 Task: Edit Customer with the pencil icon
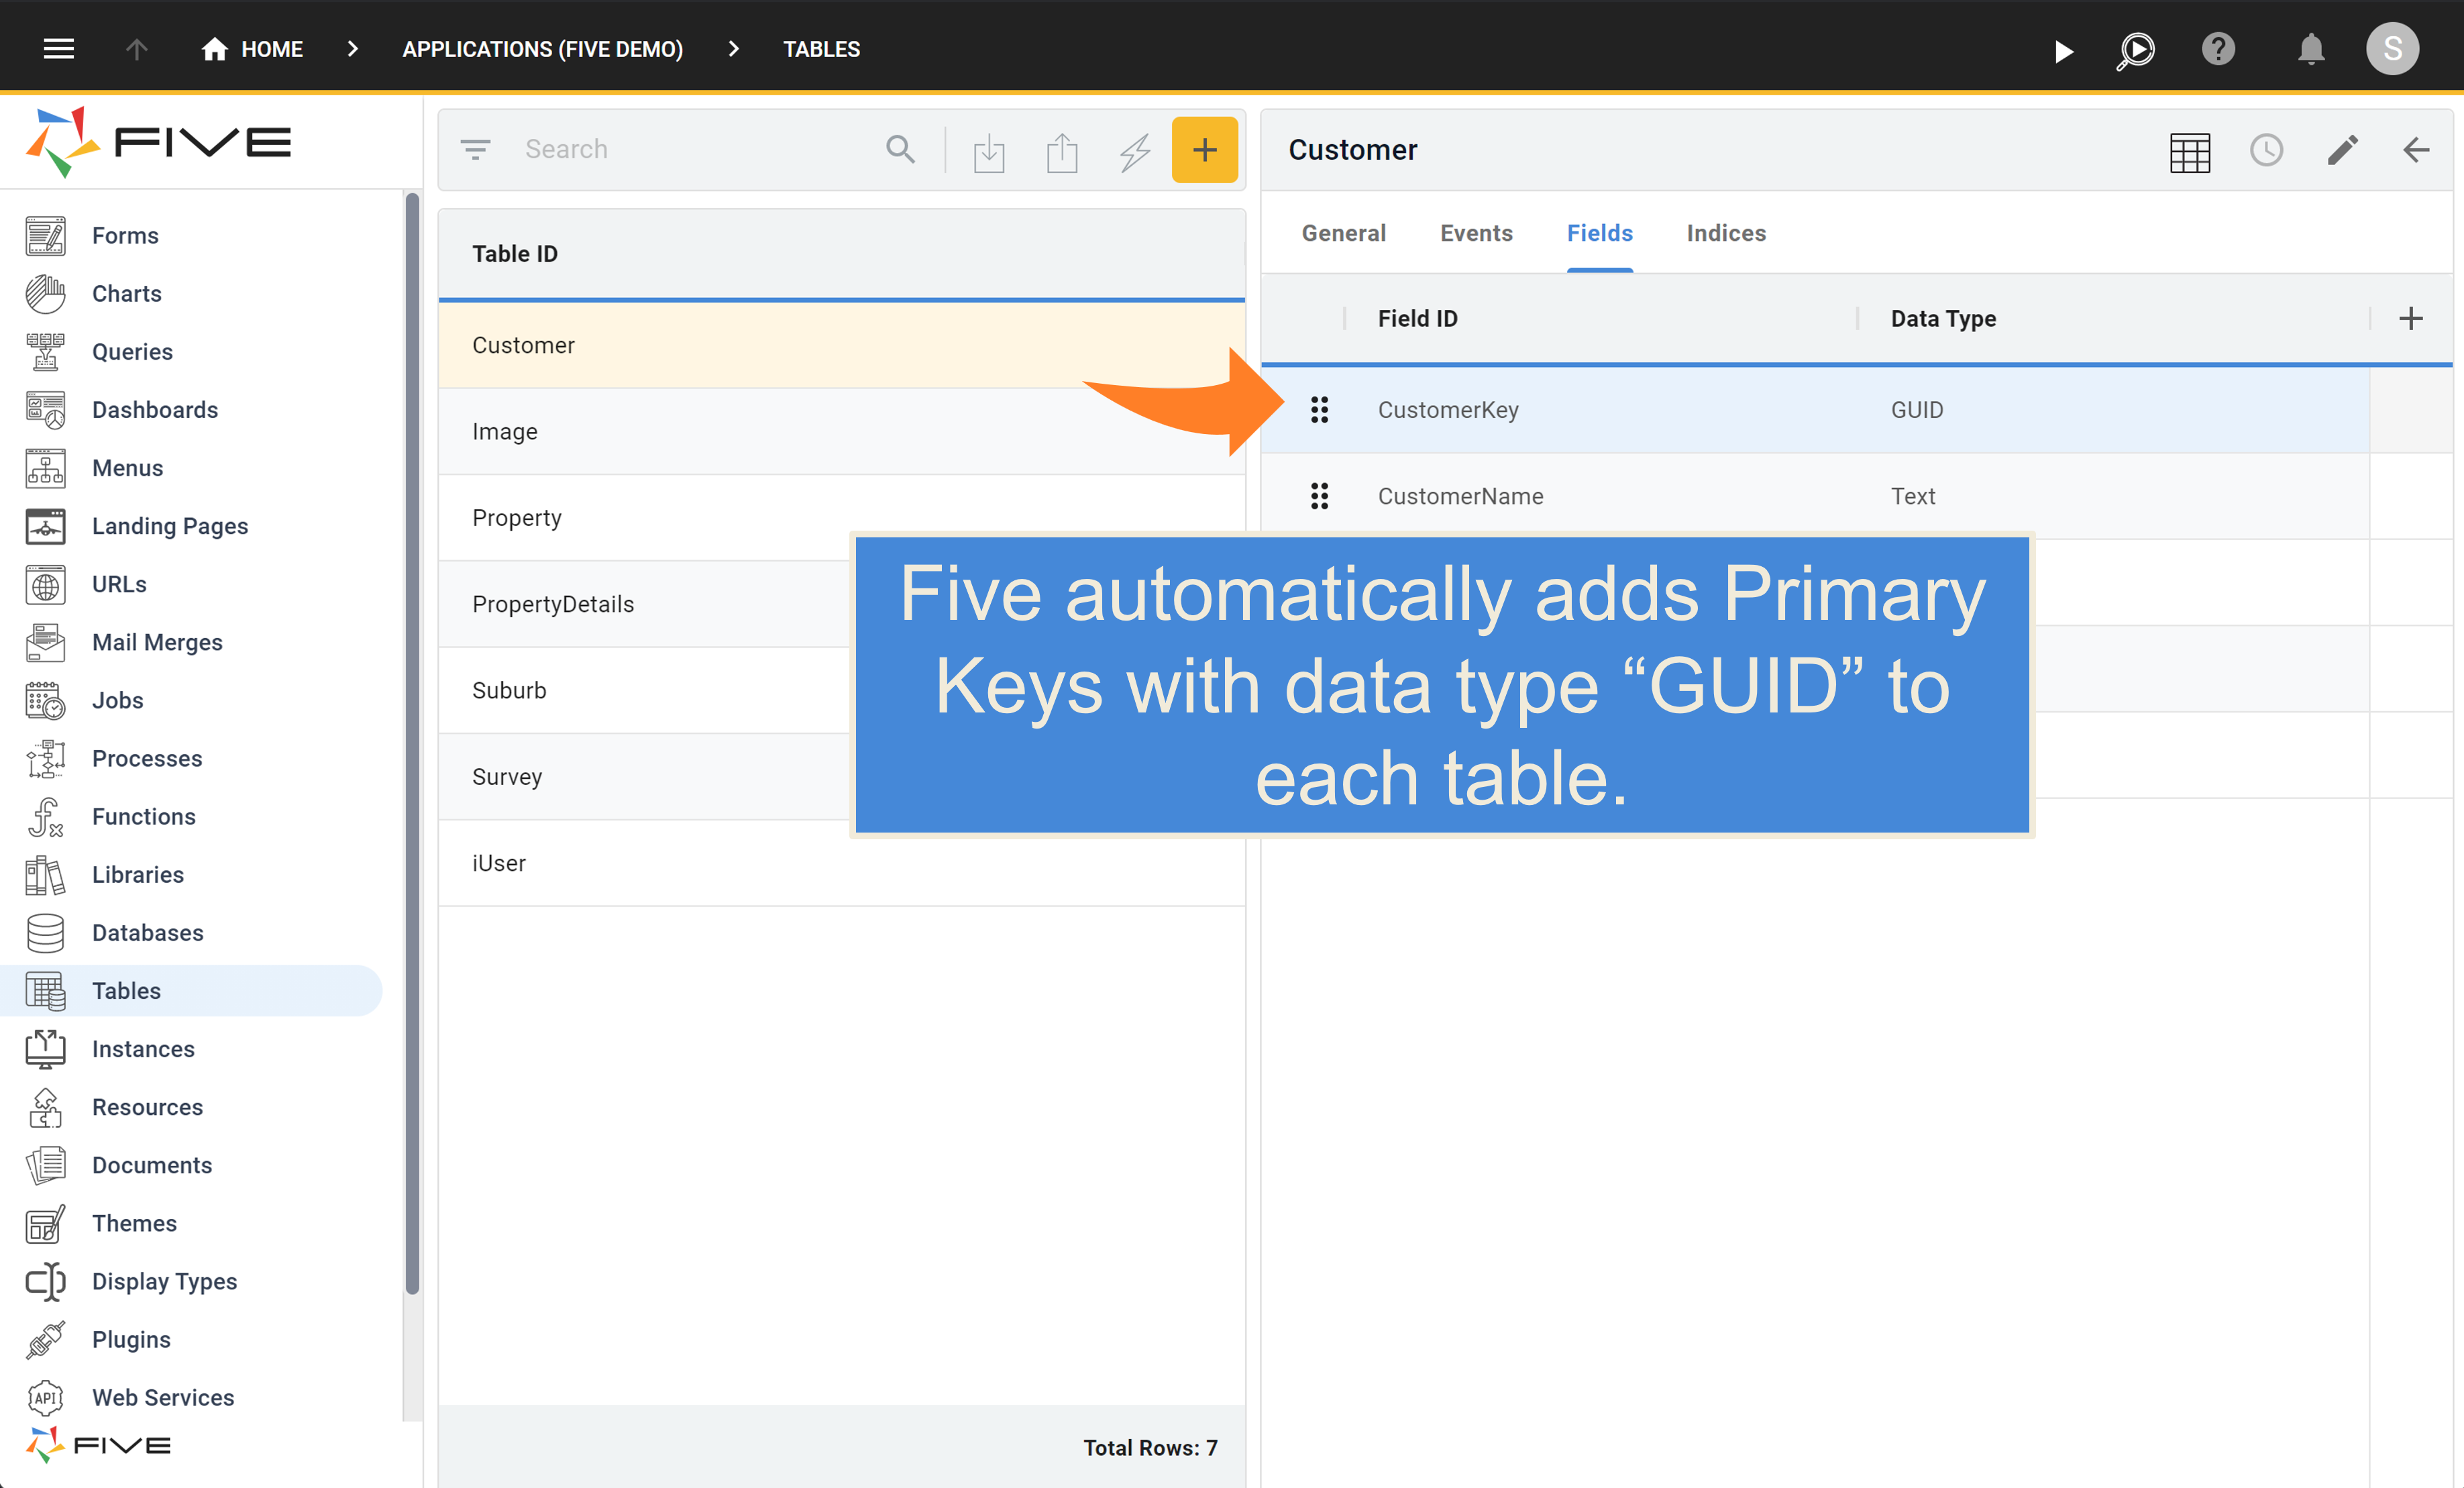[2342, 150]
